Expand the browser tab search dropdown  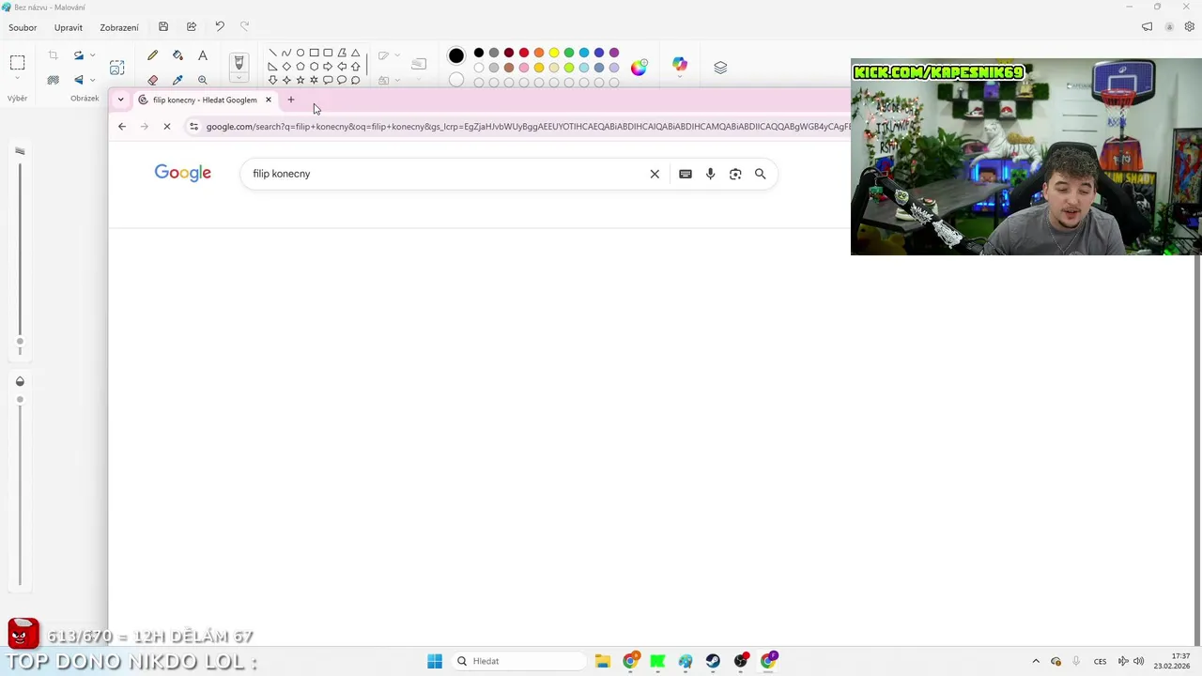120,100
